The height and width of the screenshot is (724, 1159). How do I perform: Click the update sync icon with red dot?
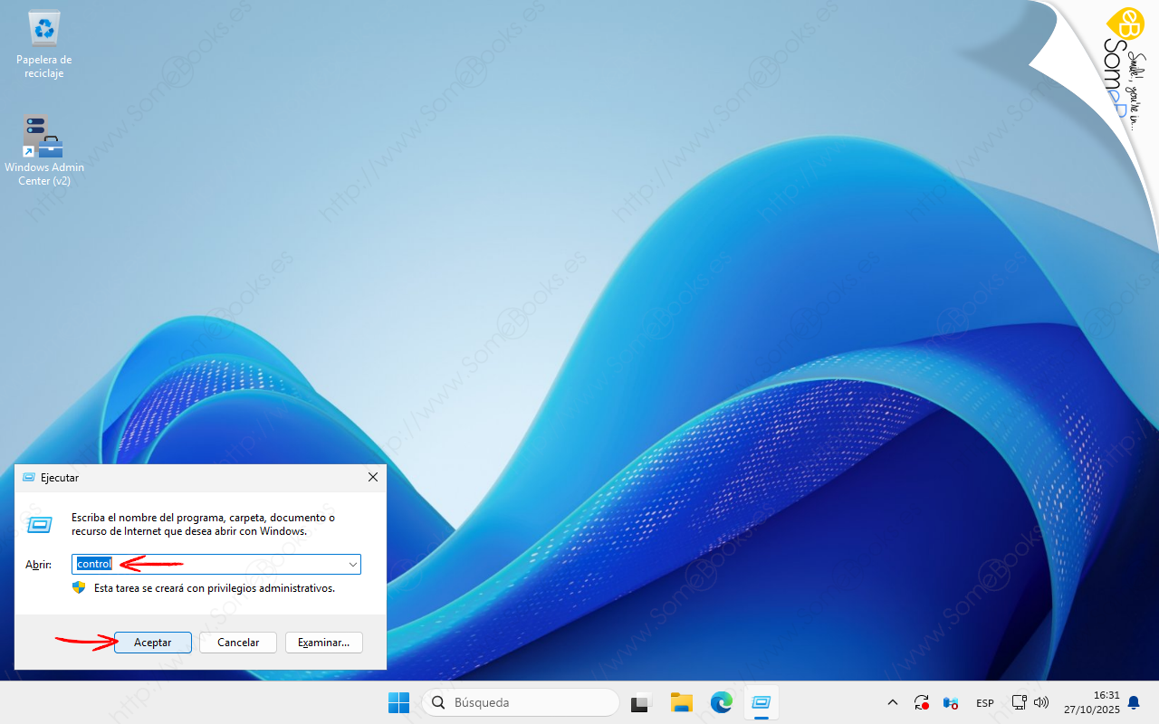pyautogui.click(x=922, y=702)
